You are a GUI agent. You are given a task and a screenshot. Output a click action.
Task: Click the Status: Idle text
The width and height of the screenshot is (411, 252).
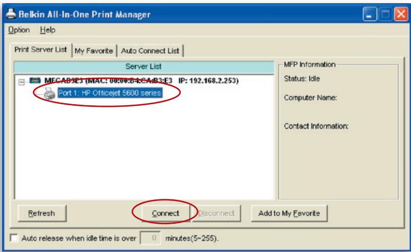point(301,79)
